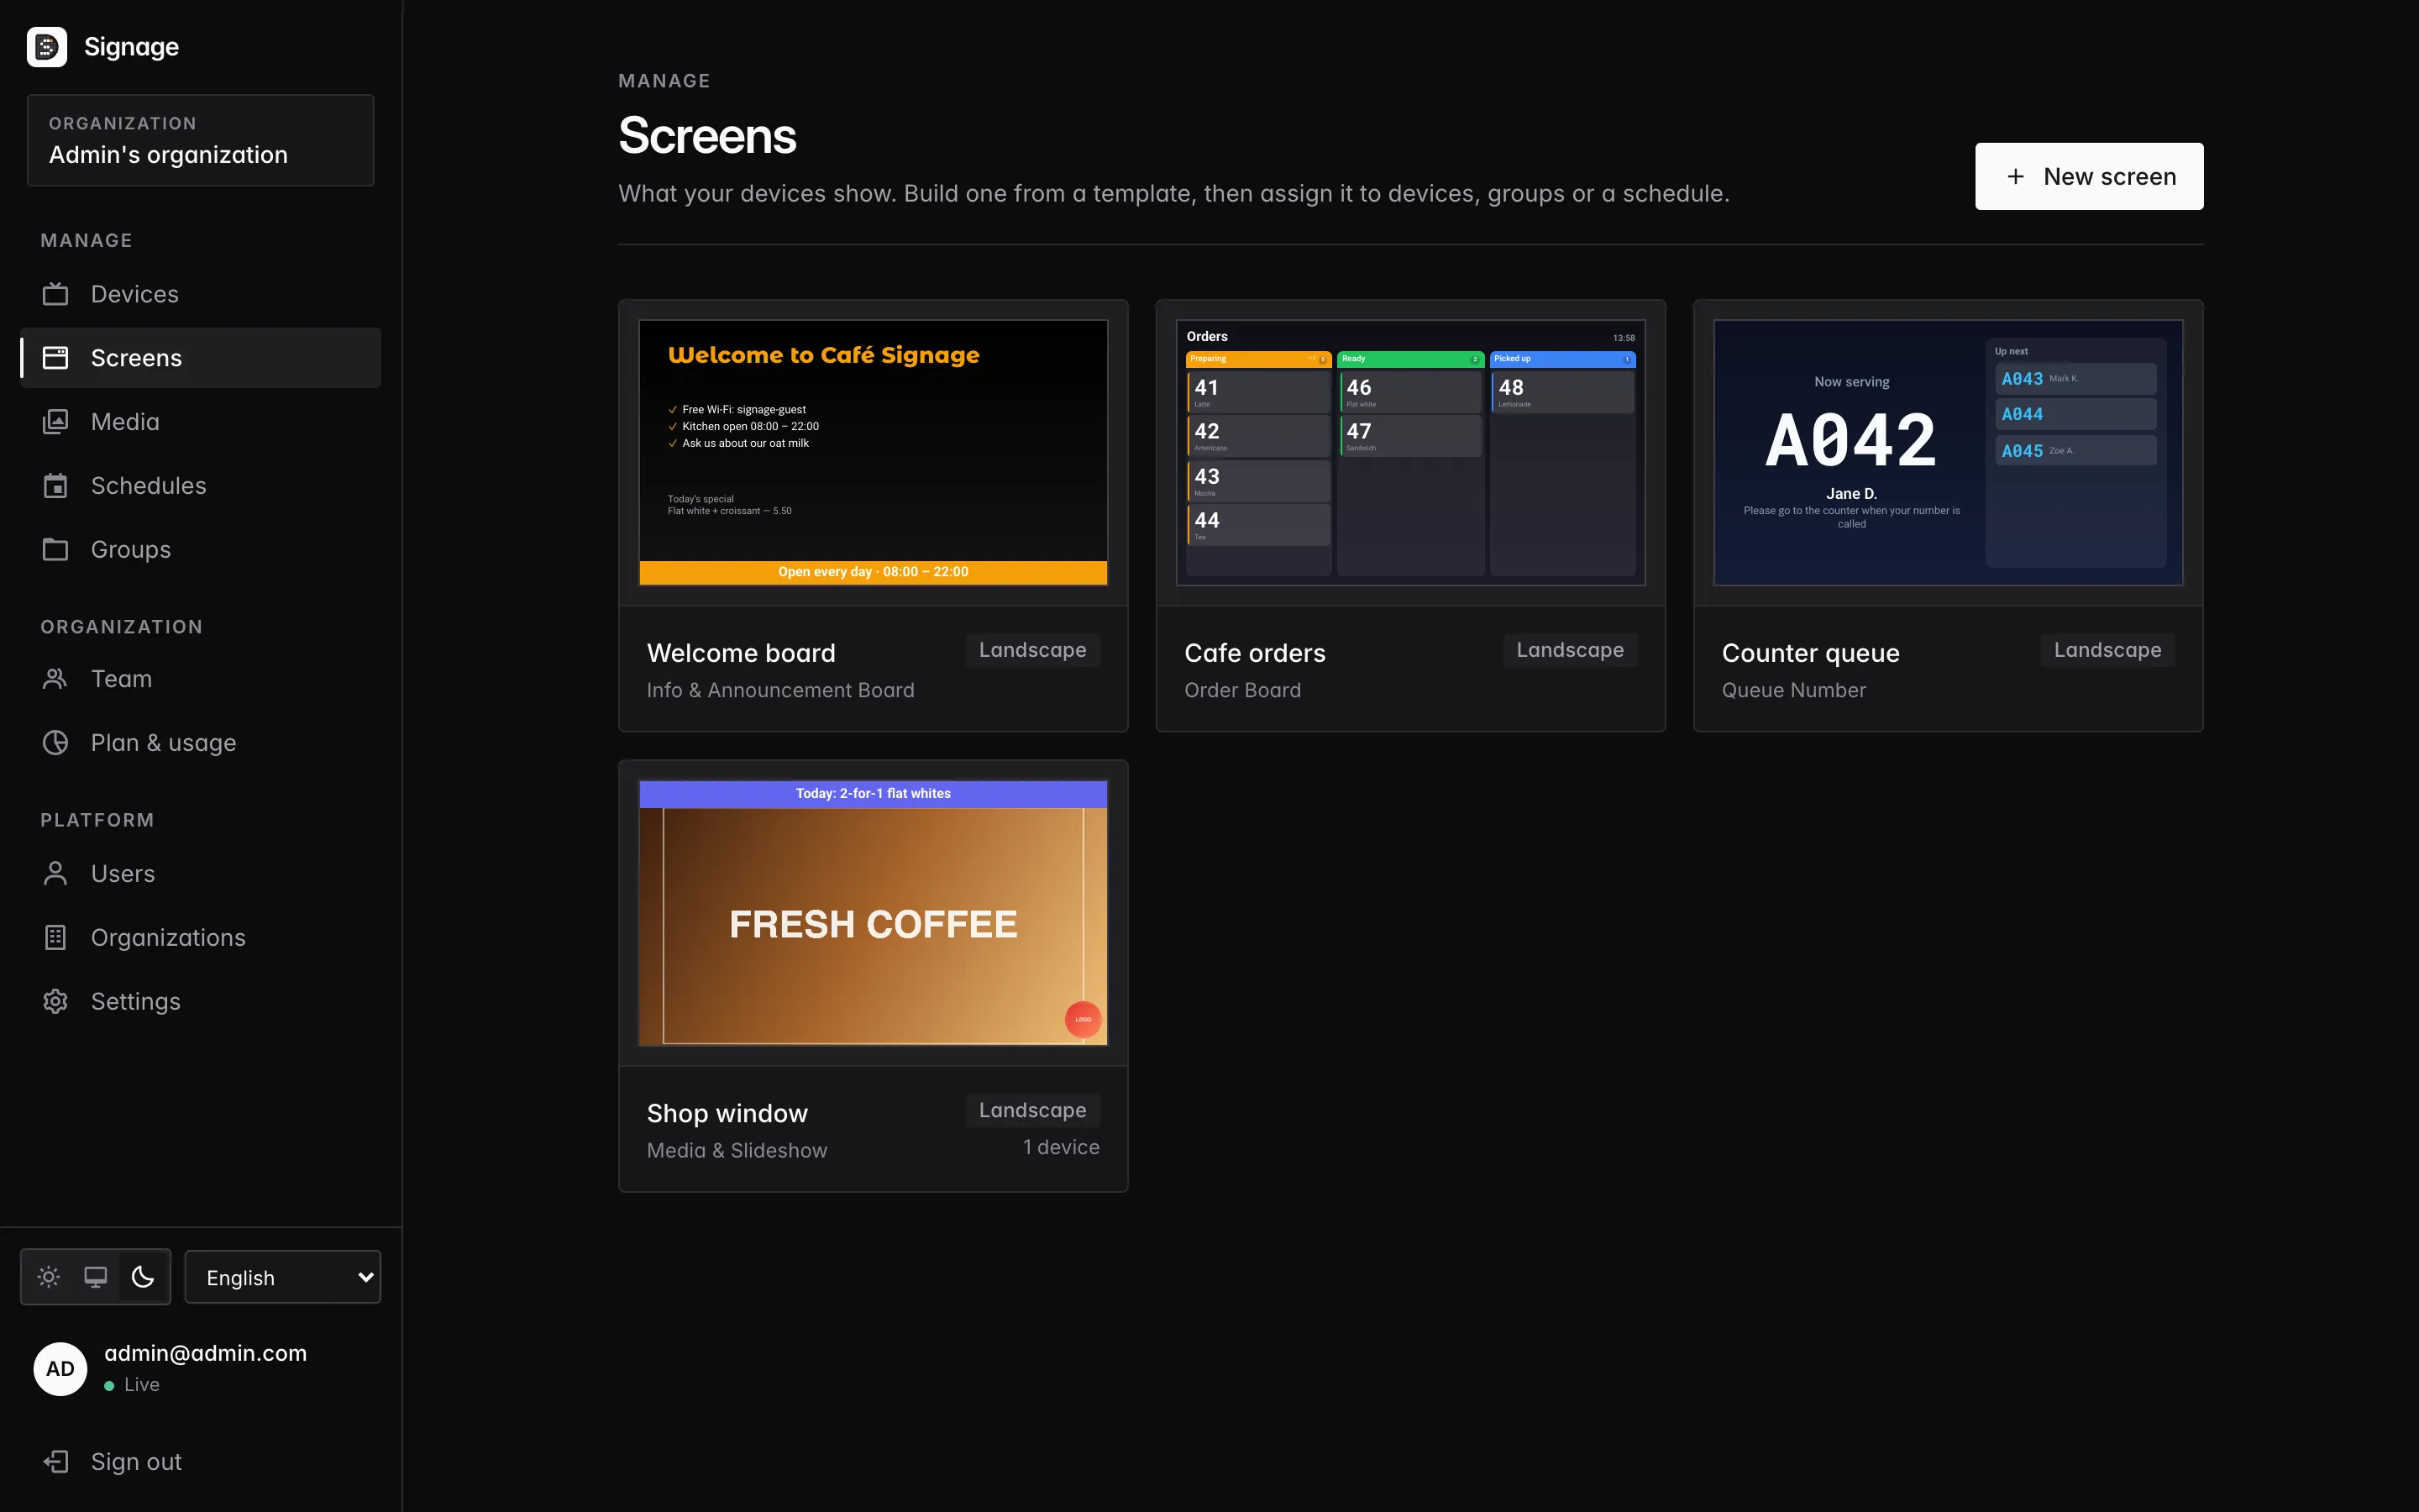Click the AD user avatar
2419x1512 pixels.
60,1369
